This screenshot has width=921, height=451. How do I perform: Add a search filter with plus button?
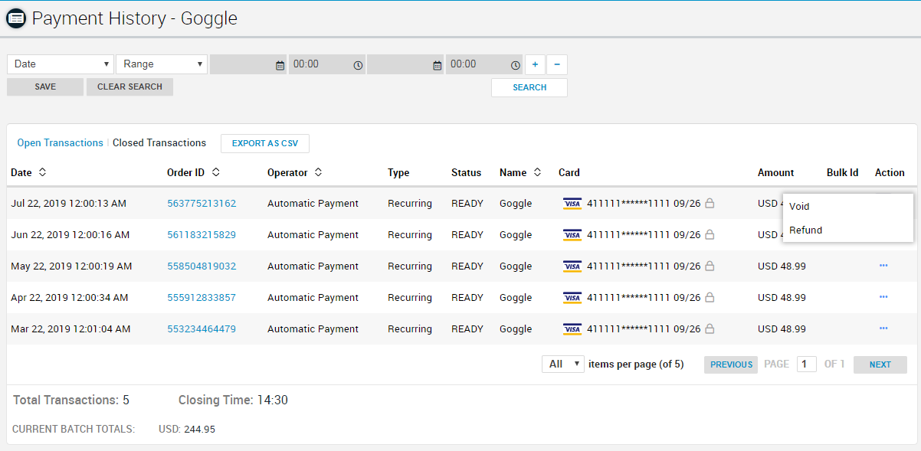pyautogui.click(x=535, y=64)
